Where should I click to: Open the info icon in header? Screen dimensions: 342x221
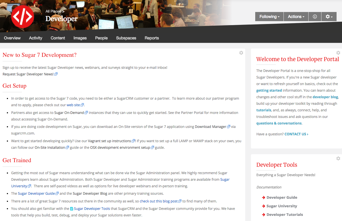[x=315, y=17]
